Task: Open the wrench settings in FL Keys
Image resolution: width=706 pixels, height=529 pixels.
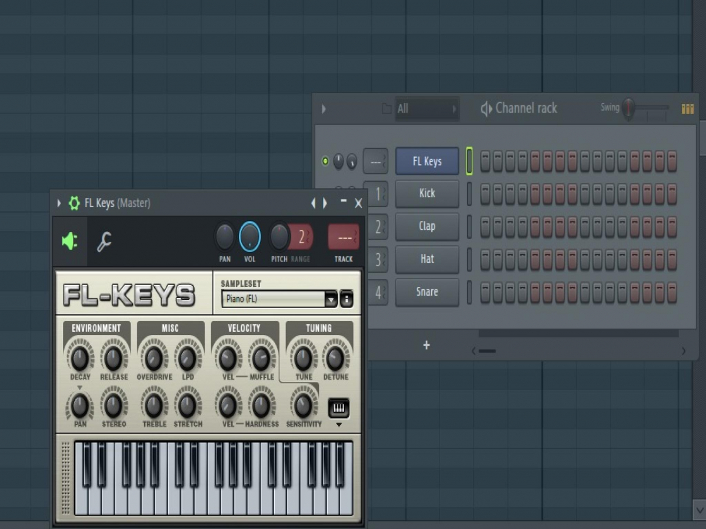Action: [104, 242]
